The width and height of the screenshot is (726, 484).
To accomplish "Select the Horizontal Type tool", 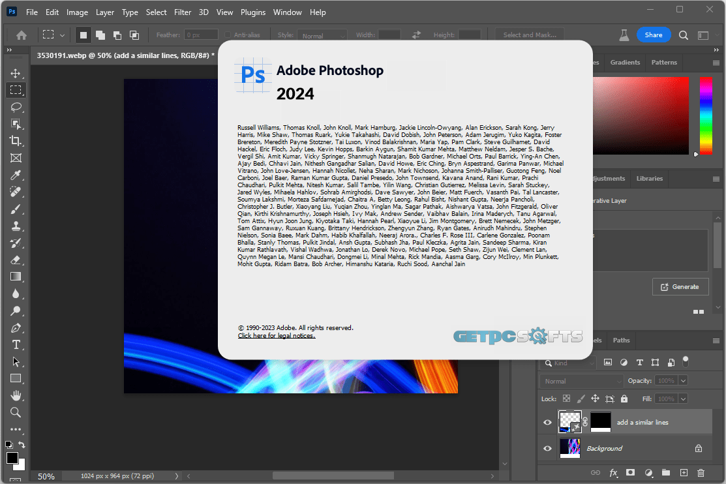I will click(16, 344).
